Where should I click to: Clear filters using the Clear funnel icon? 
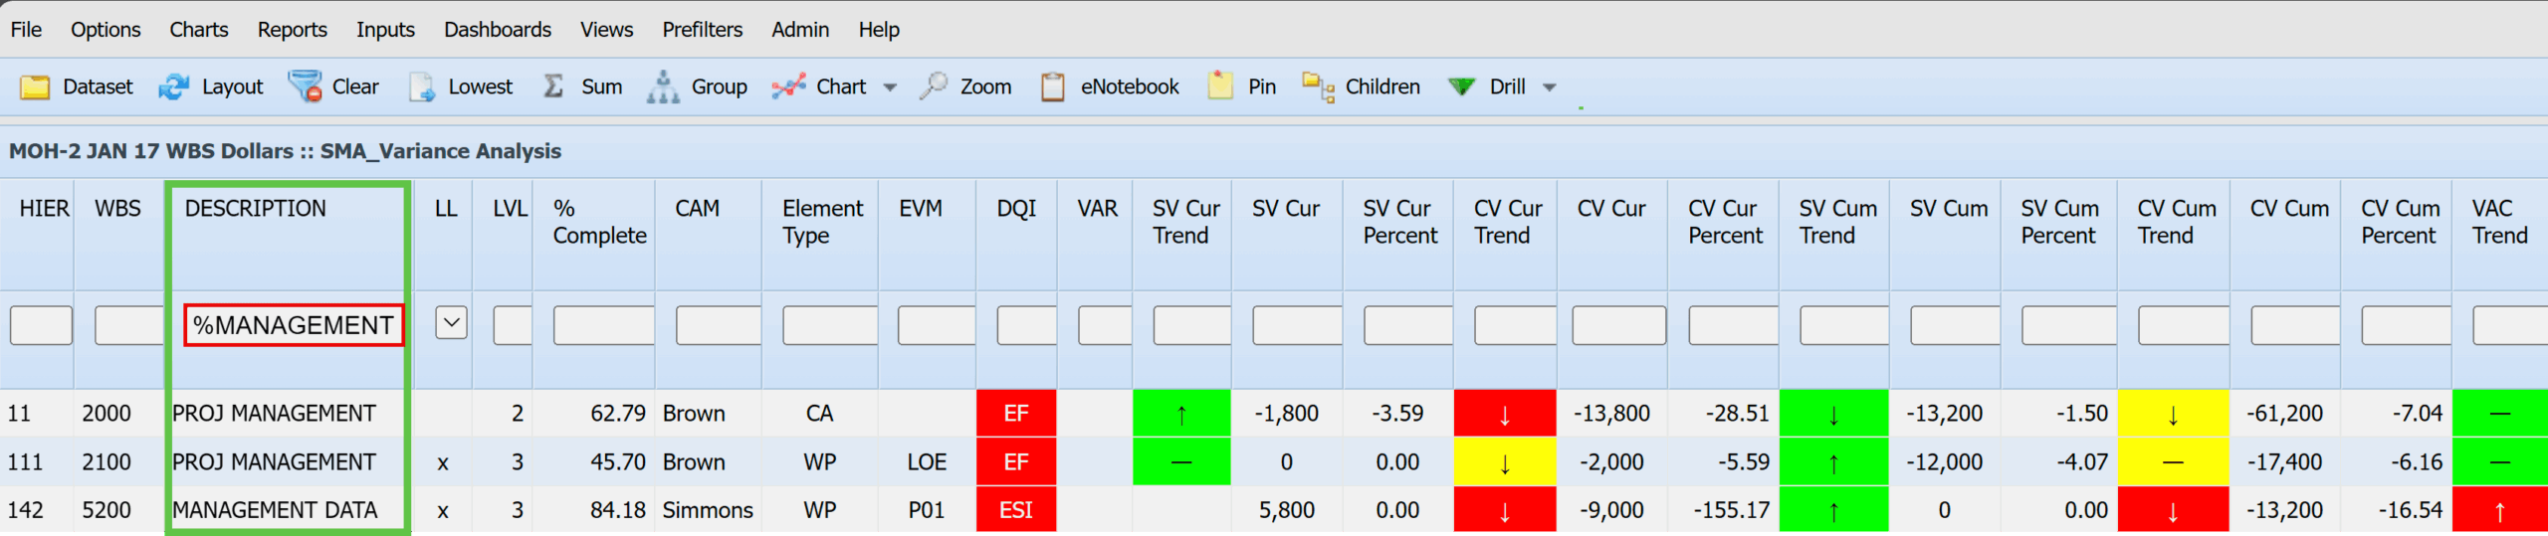coord(305,88)
